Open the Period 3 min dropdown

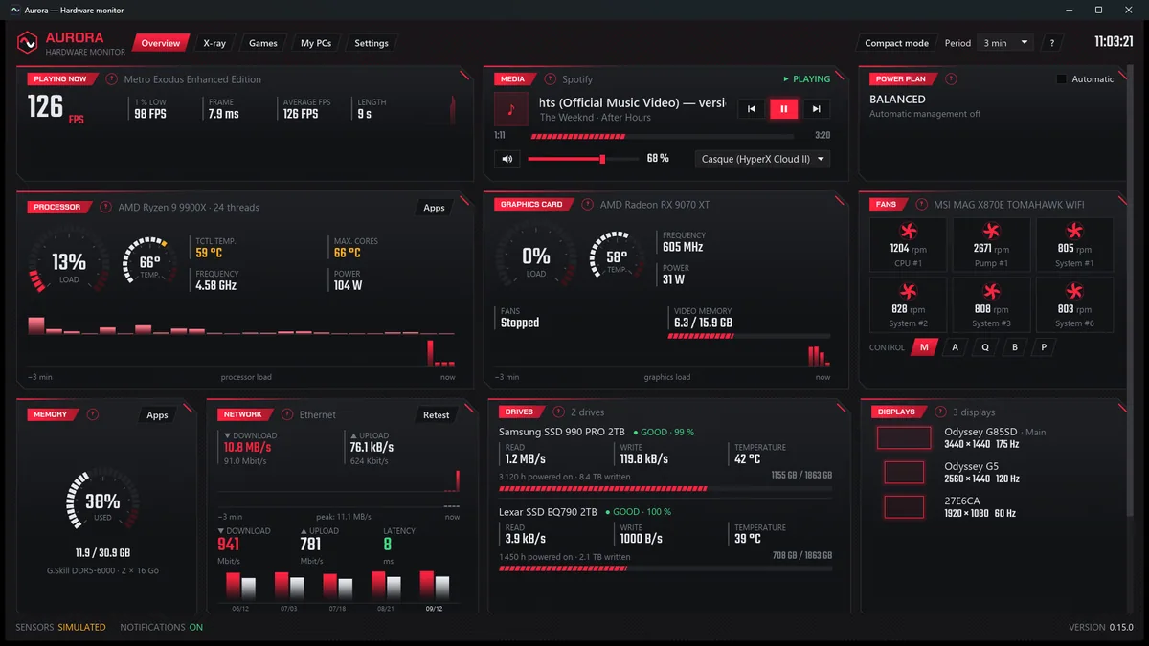click(x=1004, y=43)
